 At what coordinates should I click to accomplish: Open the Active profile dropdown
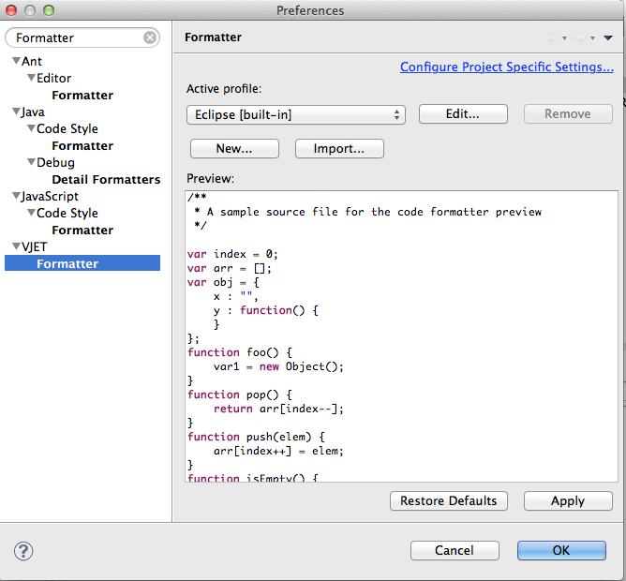coord(295,114)
